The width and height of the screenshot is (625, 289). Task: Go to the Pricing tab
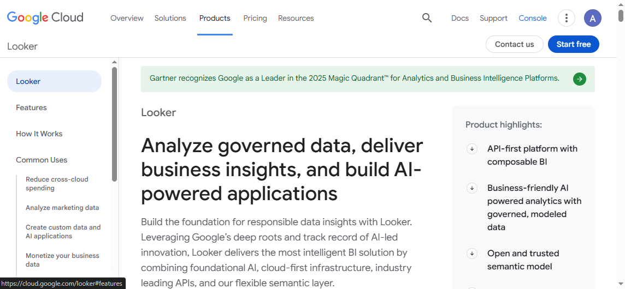click(255, 18)
